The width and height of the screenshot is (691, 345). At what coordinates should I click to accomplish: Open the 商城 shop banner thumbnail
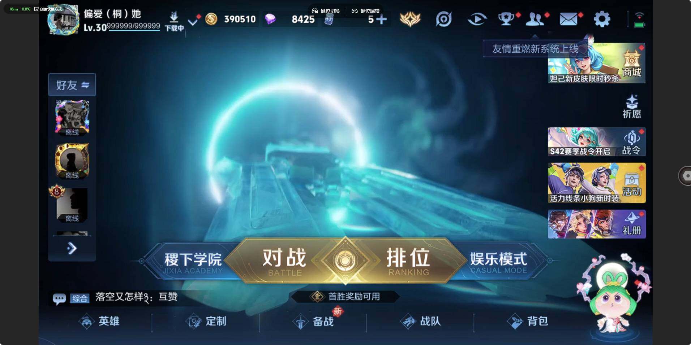[597, 63]
